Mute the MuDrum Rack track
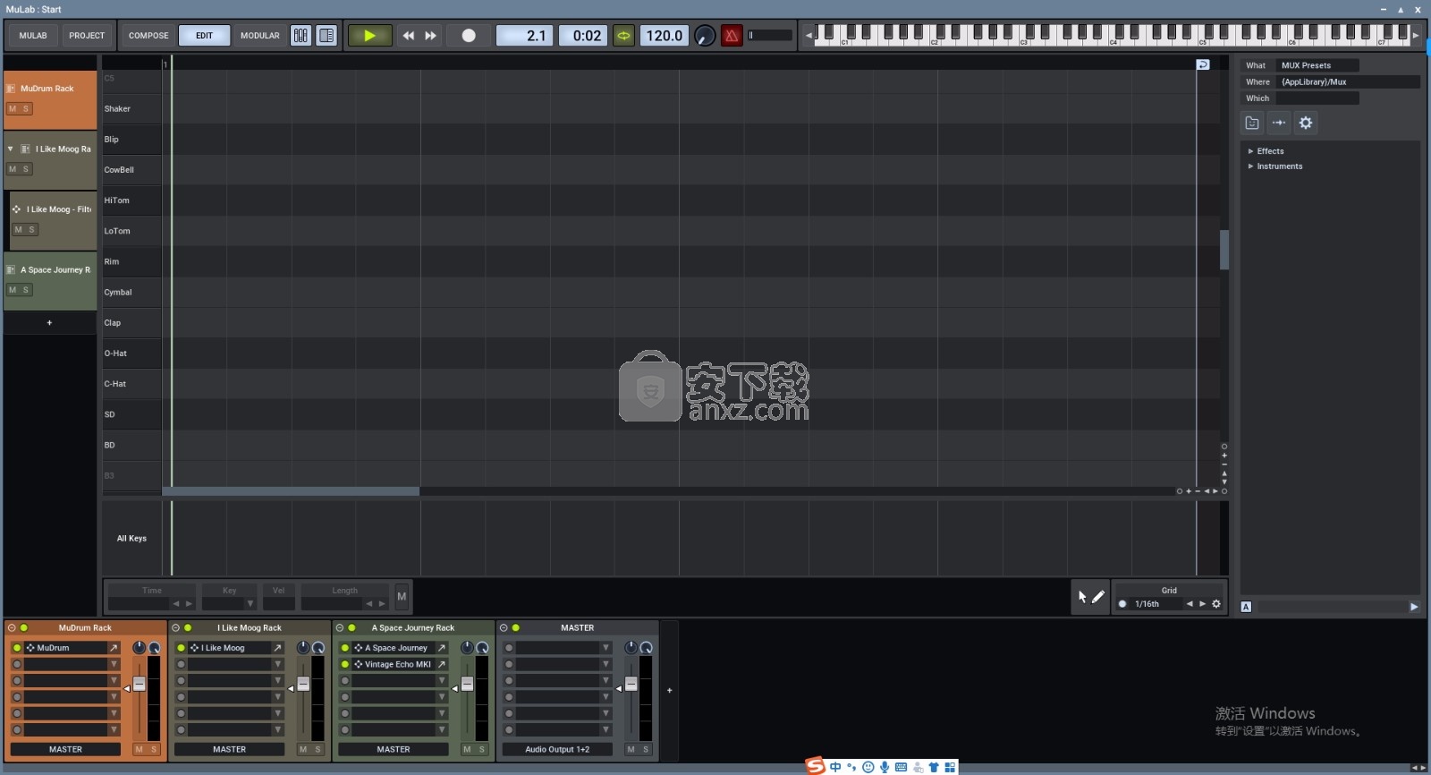Image resolution: width=1431 pixels, height=775 pixels. point(13,108)
